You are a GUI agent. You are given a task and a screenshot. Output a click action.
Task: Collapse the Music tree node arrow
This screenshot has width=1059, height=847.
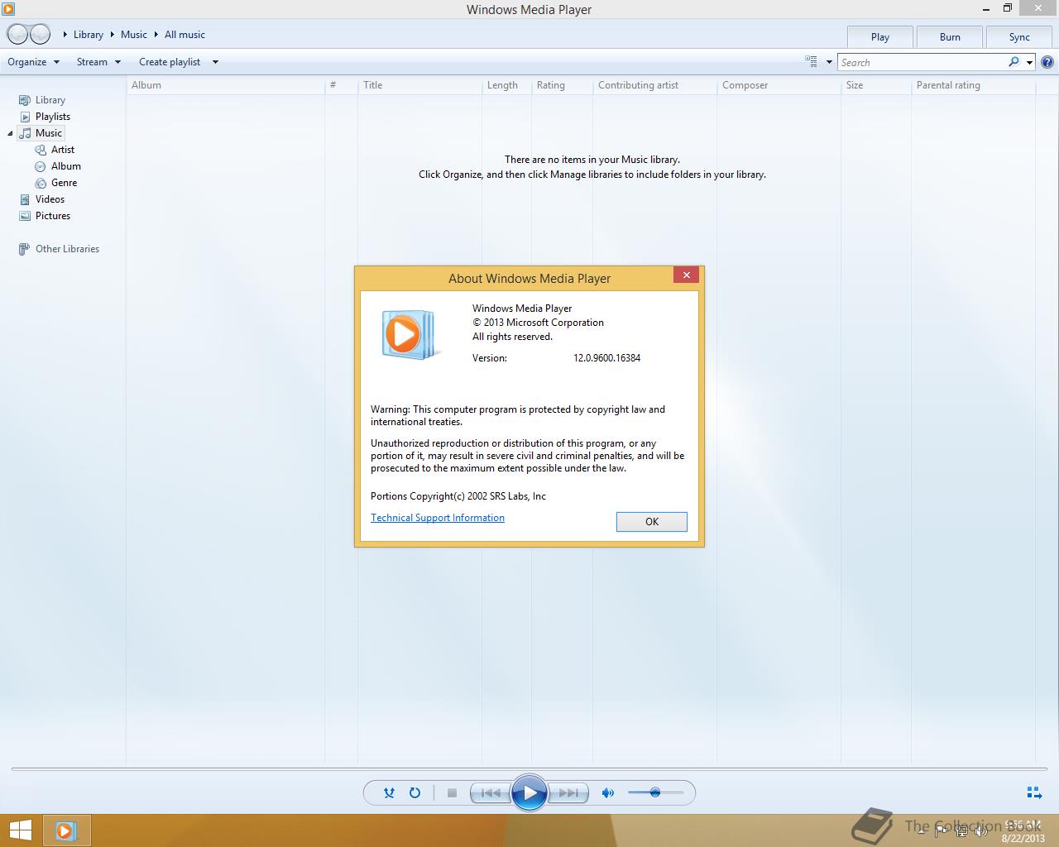pos(10,133)
